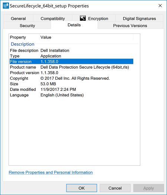The height and width of the screenshot is (195, 167).
Task: Click the Product version value 1.1.358.0
Action: pos(49,73)
